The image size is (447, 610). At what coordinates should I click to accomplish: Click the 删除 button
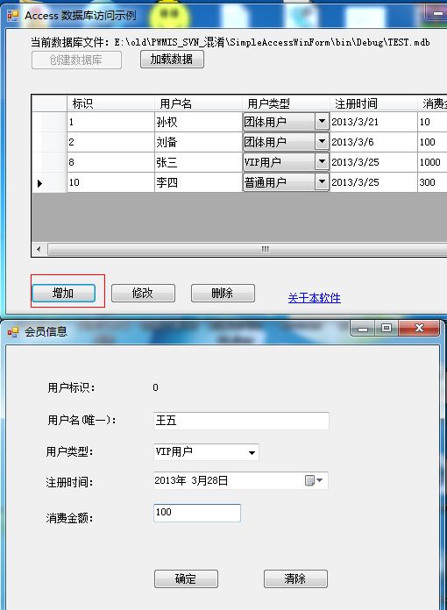coord(223,293)
